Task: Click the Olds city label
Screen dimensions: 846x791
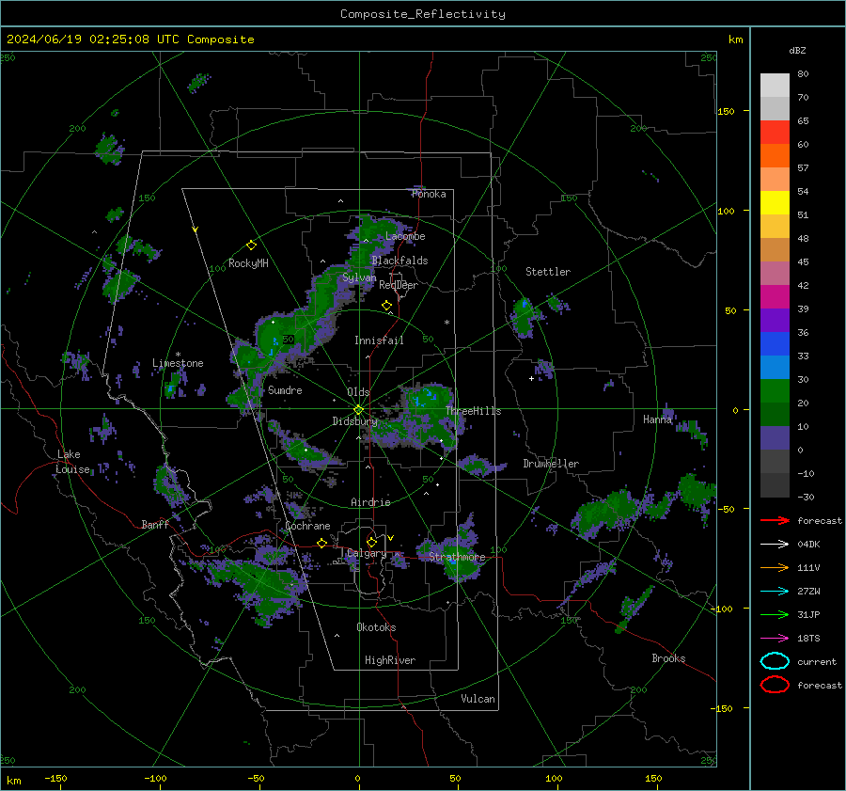Action: coord(358,392)
